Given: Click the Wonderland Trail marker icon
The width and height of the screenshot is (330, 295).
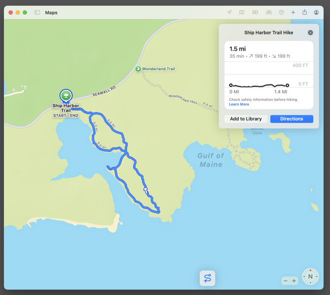Looking at the screenshot, I should (138, 68).
